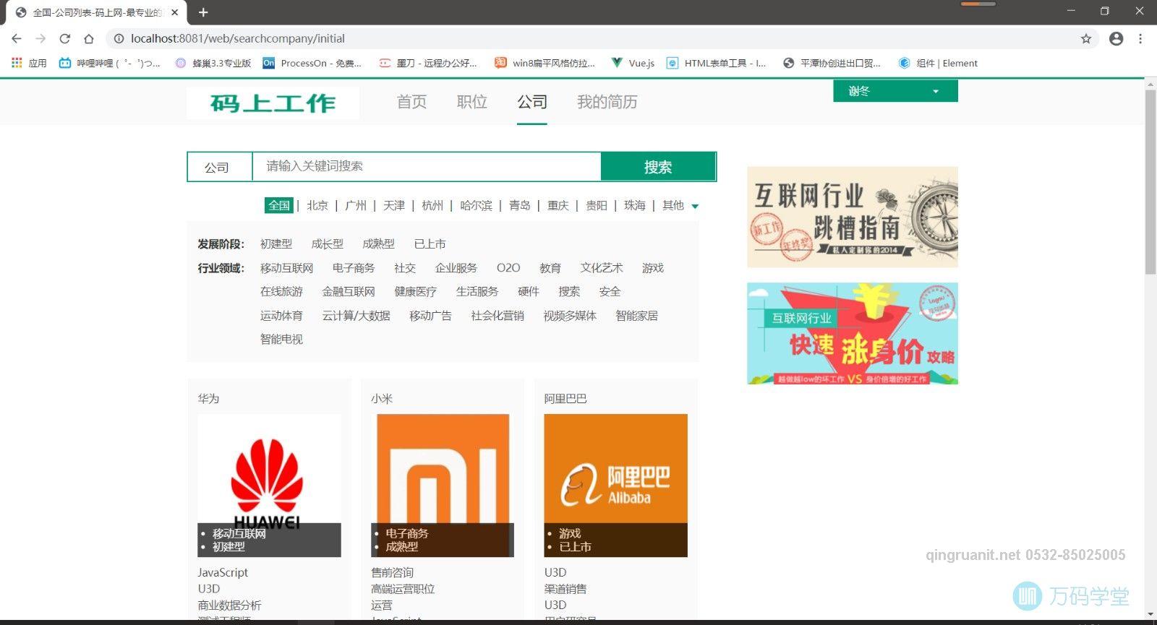Open the HTML表单工具 bookmark

(716, 63)
